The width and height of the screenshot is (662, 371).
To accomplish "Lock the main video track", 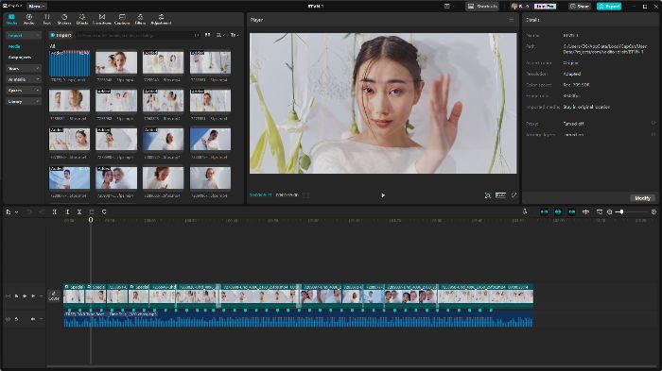I will click(x=16, y=296).
